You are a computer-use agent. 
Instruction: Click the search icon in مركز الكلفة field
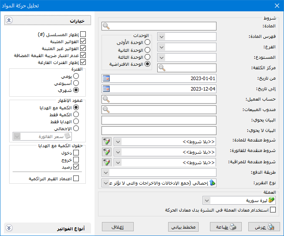162,68
